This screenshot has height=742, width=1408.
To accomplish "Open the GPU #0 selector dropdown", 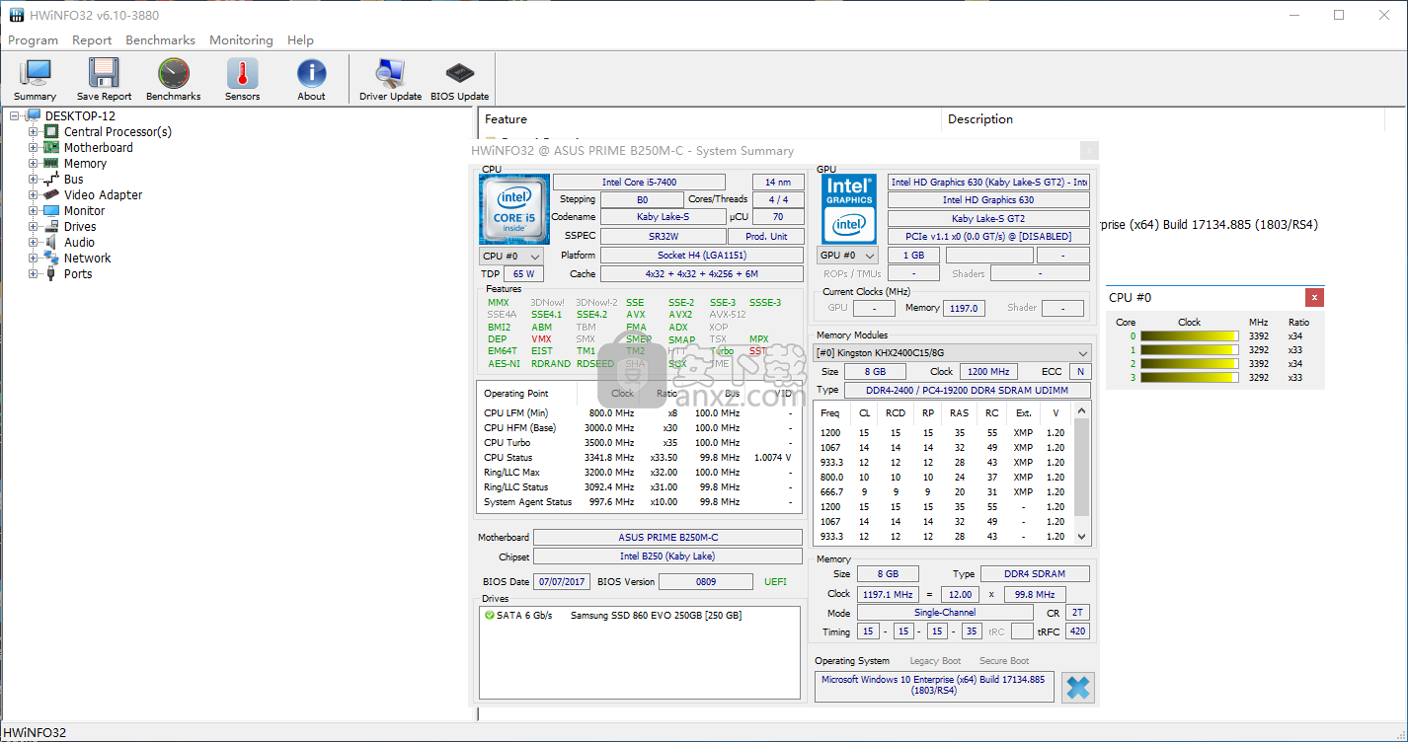I will click(x=848, y=256).
